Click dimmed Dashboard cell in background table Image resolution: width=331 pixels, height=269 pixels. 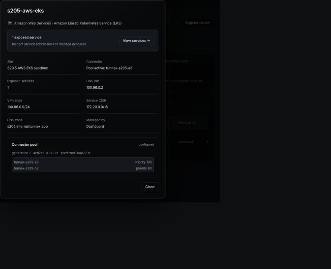(x=185, y=142)
